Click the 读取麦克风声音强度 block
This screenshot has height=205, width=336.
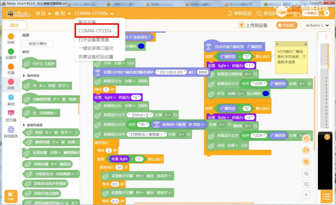click(x=45, y=183)
